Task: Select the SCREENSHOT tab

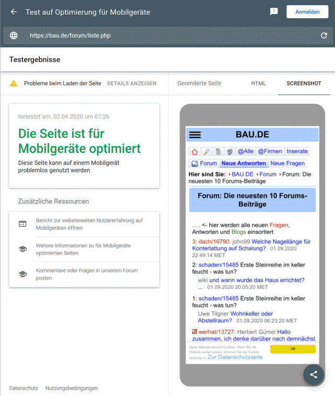Action: pos(304,83)
